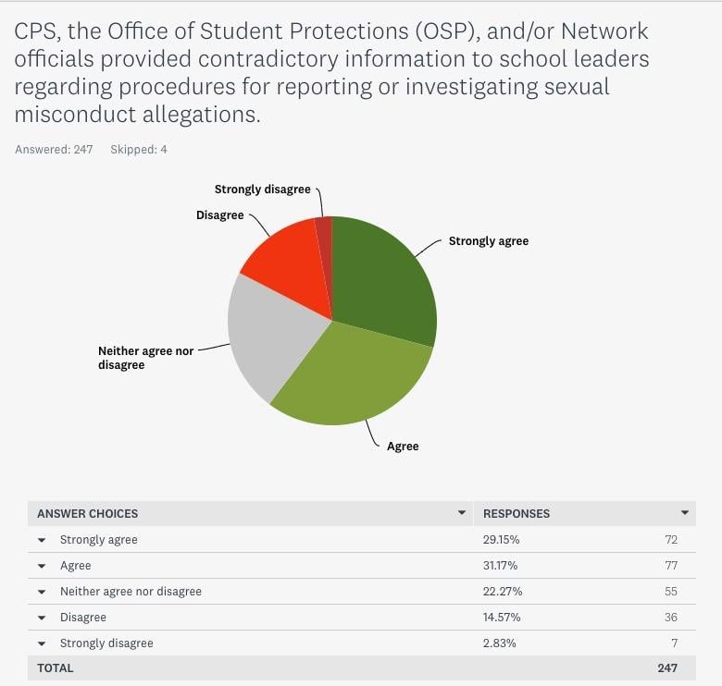The width and height of the screenshot is (722, 686).
Task: Click the 29.15% response value
Action: 501,540
